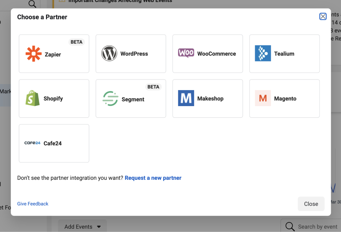341x232 pixels.
Task: Click the WordPress circular W logo
Action: pos(109,53)
